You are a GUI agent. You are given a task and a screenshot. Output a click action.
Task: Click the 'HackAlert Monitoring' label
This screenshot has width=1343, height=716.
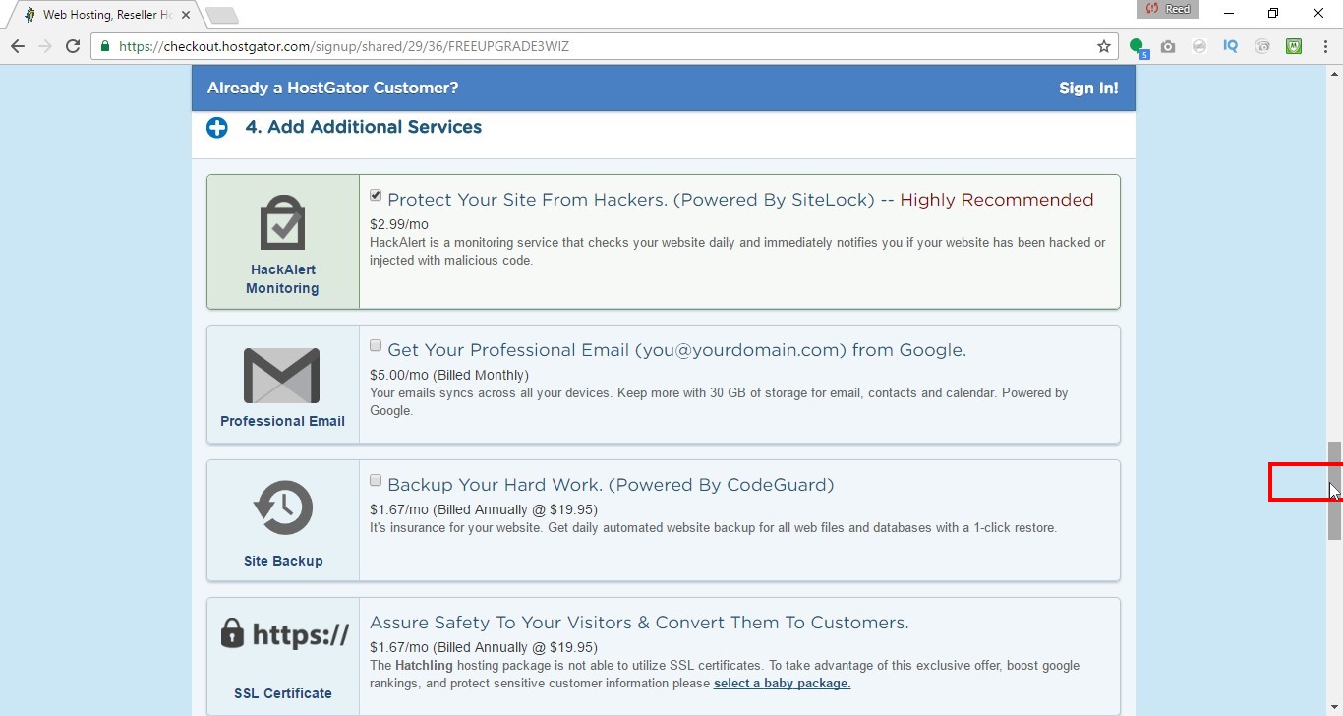(282, 279)
